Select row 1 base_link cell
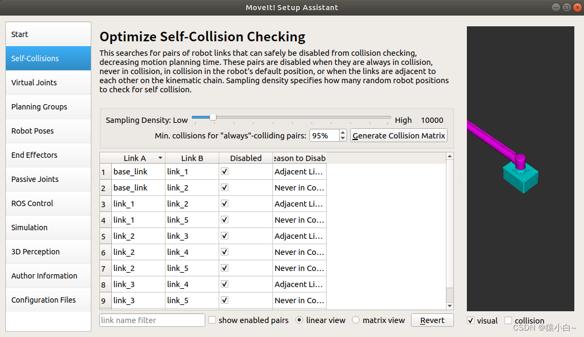 [x=138, y=172]
